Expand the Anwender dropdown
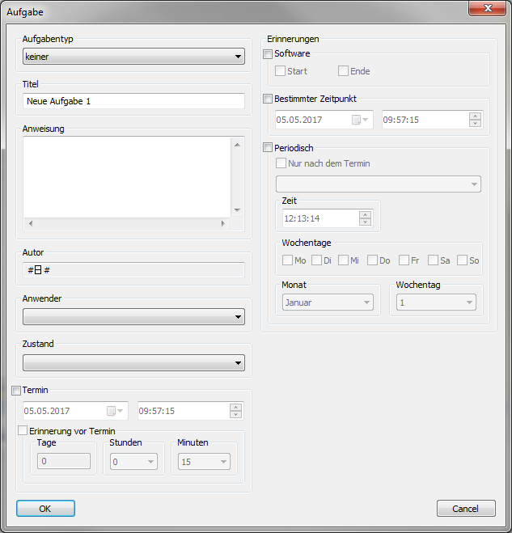 133,317
